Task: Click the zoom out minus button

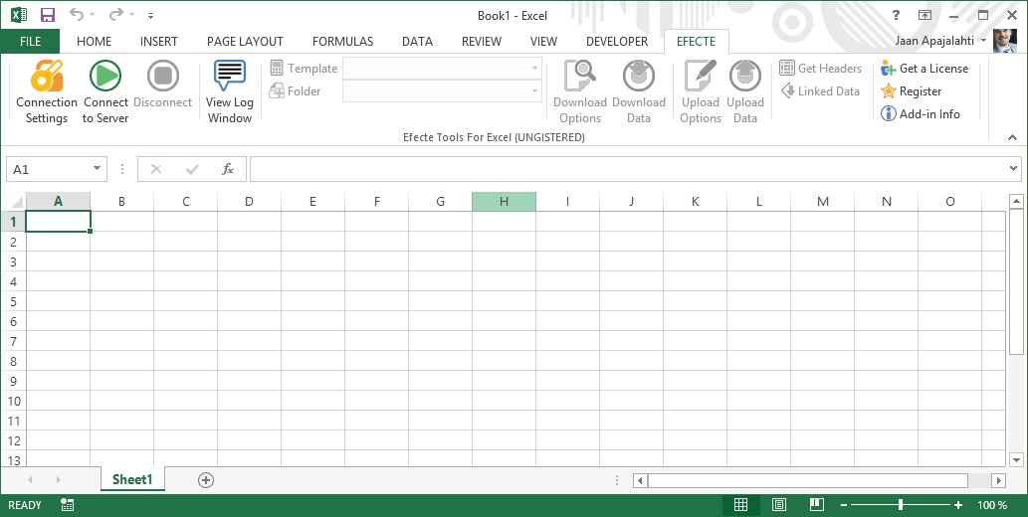Action: (844, 505)
